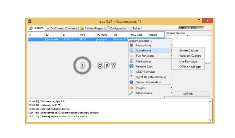Select Inject Jar (into memory)
This screenshot has height=138, width=235.
tap(151, 77)
